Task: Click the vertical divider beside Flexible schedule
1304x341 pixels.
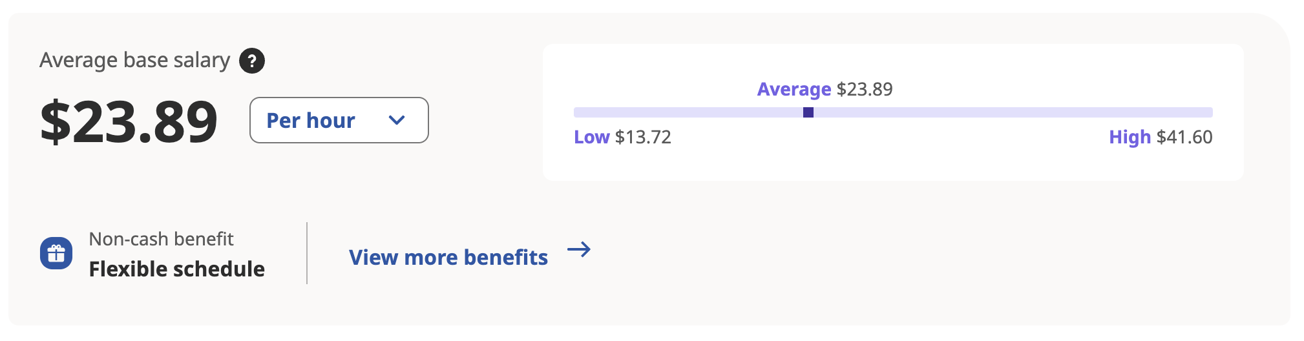Action: (x=307, y=253)
